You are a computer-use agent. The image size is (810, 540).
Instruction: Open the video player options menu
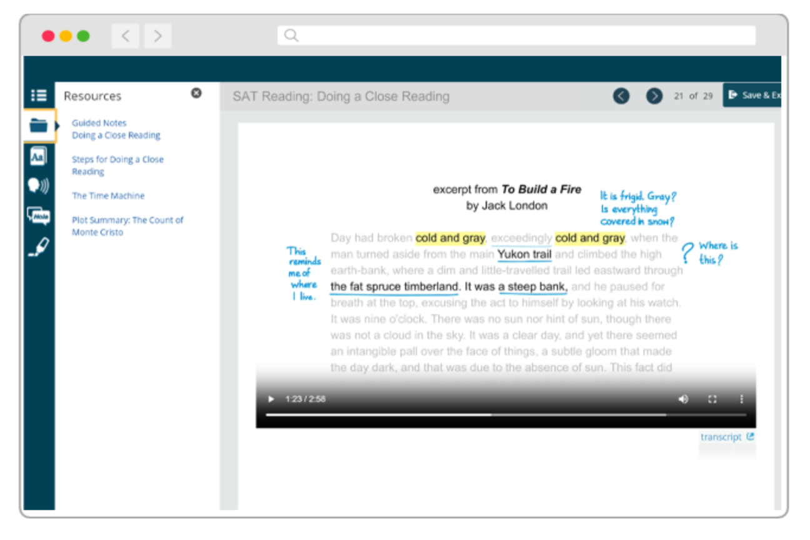742,399
